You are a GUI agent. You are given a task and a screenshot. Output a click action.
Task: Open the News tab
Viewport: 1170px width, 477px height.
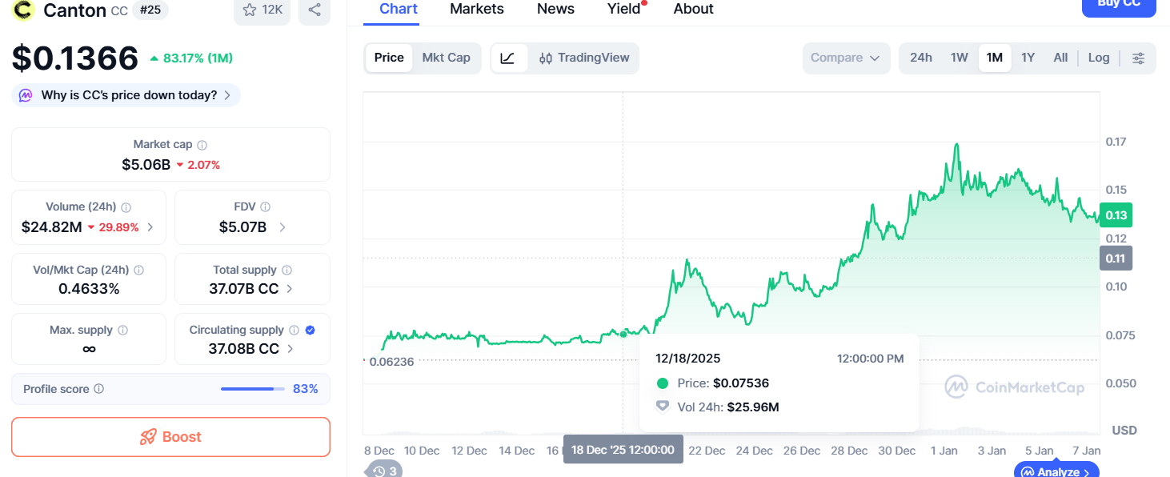click(555, 10)
